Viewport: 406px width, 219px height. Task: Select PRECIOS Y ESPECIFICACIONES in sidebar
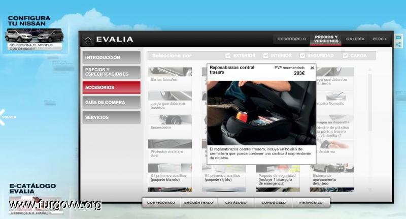112,72
